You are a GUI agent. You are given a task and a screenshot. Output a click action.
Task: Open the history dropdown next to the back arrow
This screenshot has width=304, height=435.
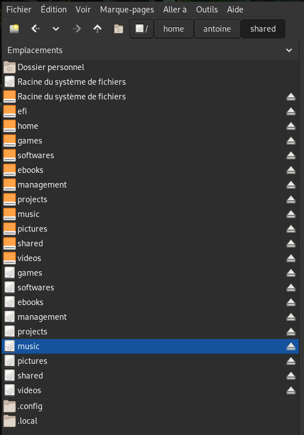pyautogui.click(x=56, y=29)
